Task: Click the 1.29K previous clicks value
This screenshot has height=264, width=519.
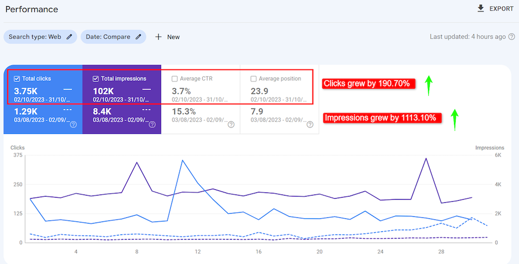Action: [x=25, y=112]
